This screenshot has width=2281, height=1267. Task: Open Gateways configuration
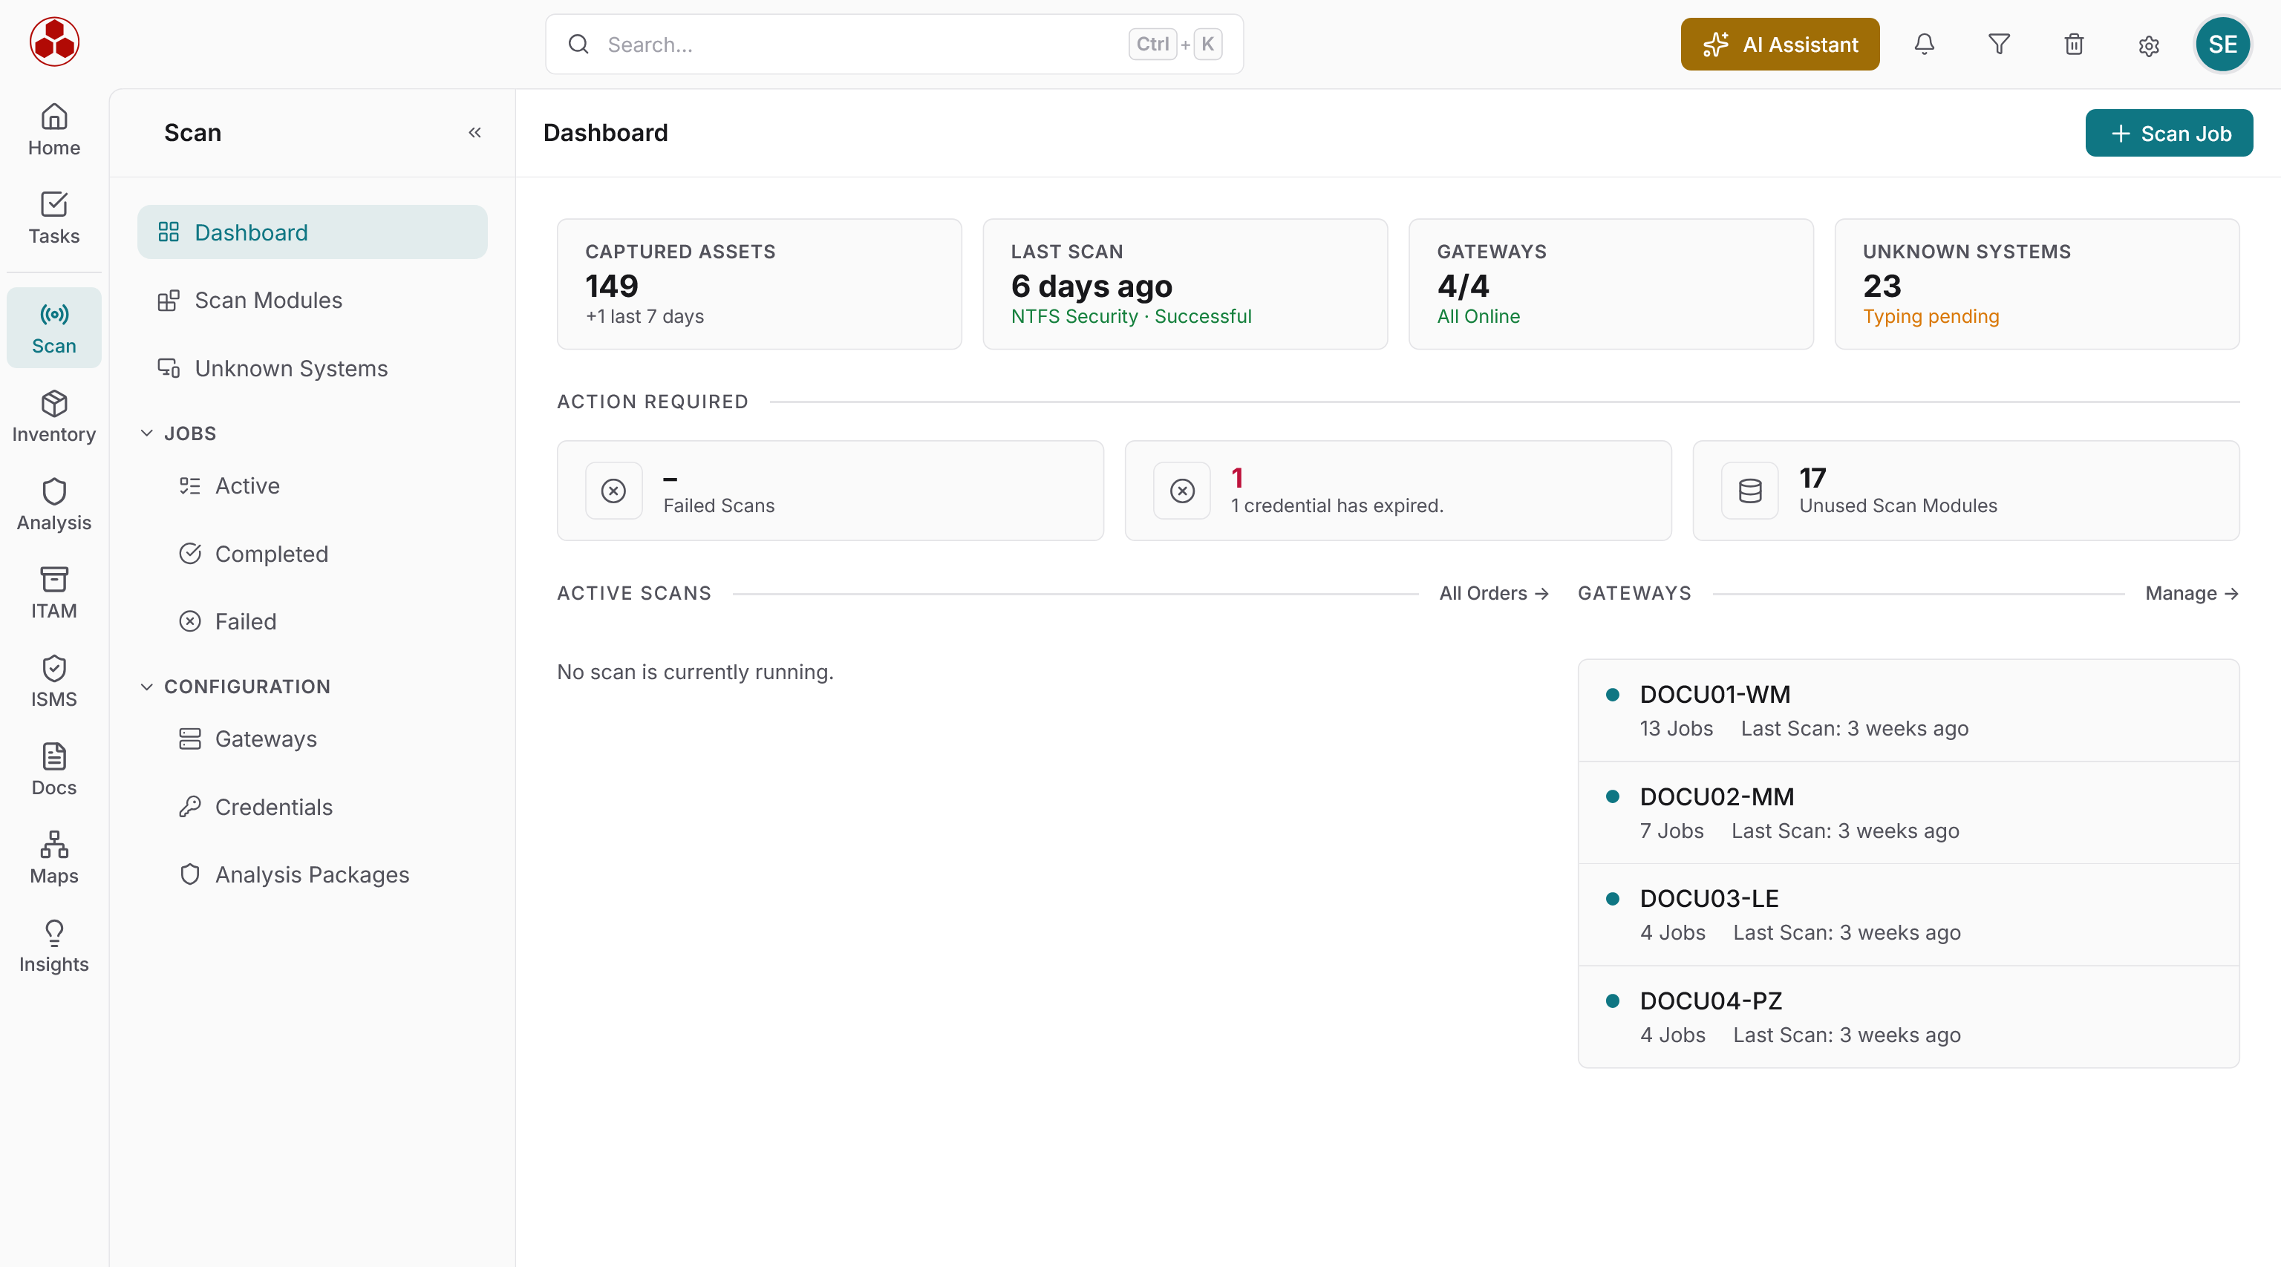[x=322, y=739]
